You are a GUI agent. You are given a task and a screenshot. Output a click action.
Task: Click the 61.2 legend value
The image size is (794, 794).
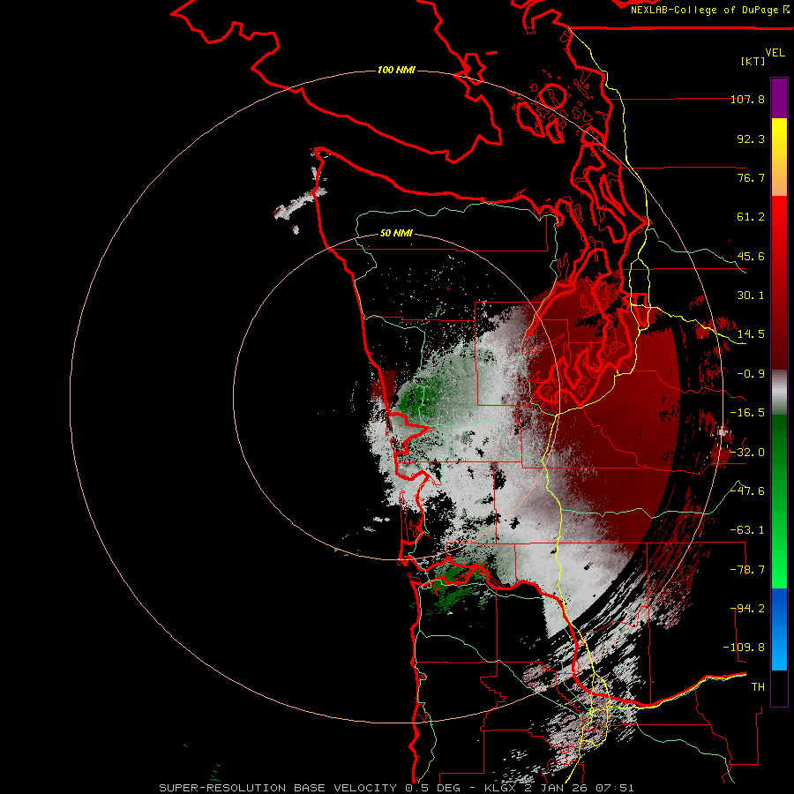click(x=751, y=217)
